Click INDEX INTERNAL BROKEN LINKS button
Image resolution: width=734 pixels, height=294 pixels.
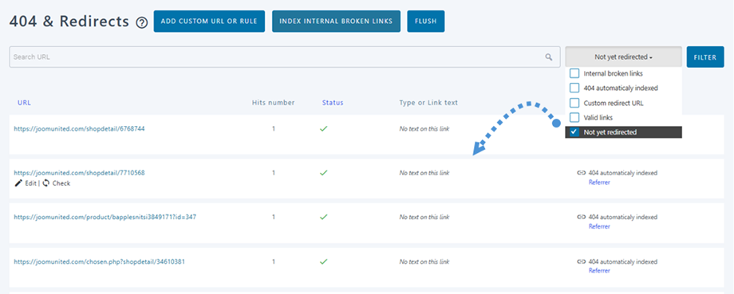336,22
